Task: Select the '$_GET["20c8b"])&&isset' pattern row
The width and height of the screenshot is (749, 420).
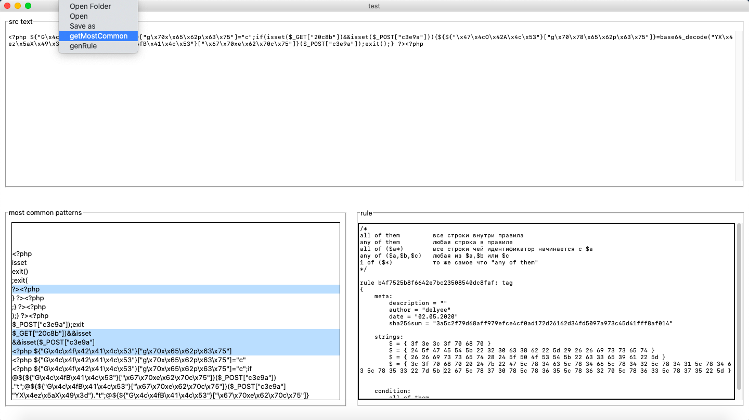Action: 176,334
